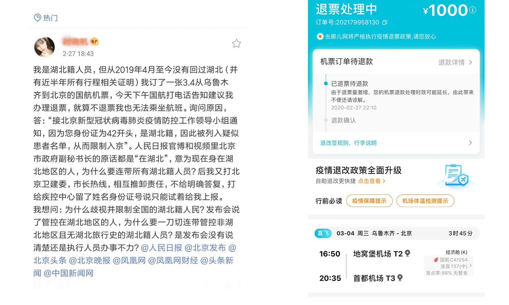Select 准点率:86% 无餐食 info text
This screenshot has height=305, width=509.
[447, 273]
